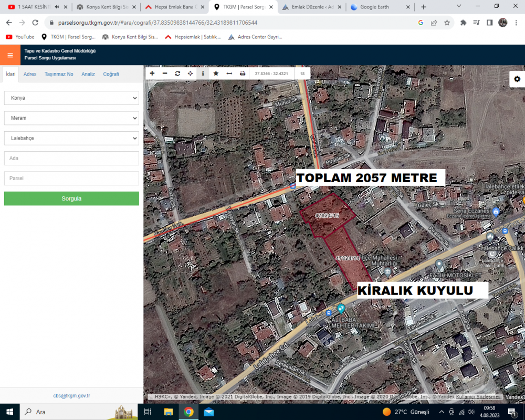
Task: Switch to the Adres tab
Action: click(30, 74)
